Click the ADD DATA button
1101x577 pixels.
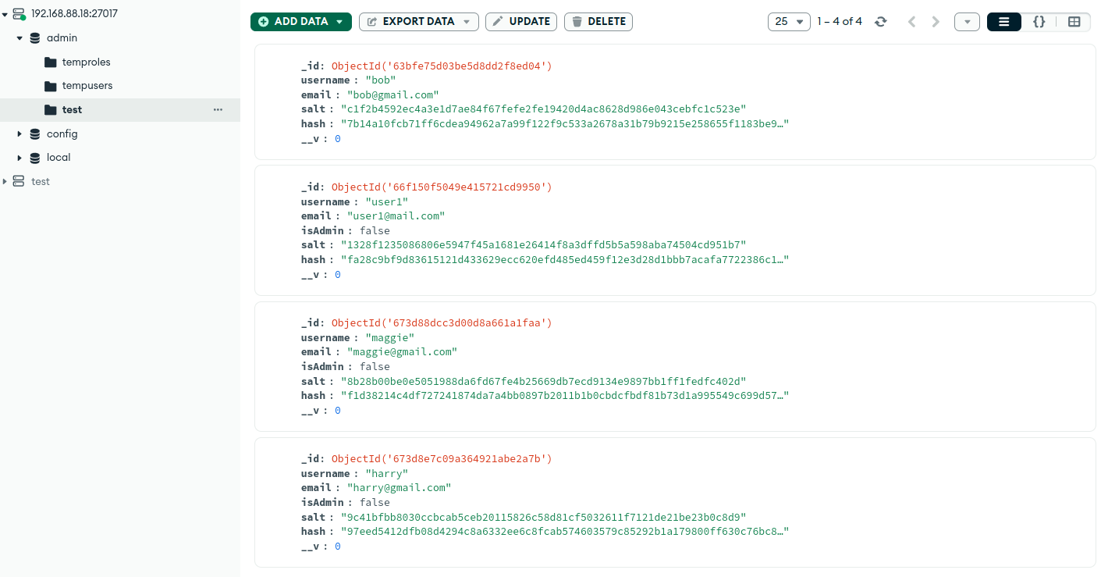(300, 22)
